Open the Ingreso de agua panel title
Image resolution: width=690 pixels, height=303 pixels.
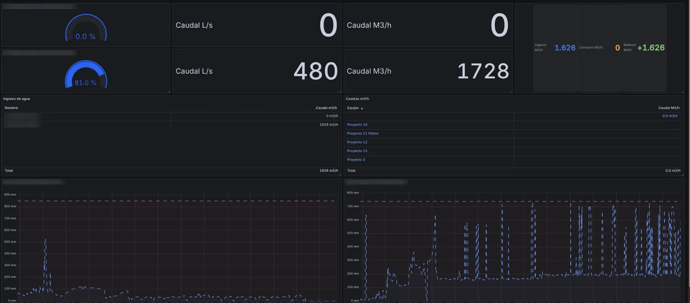tap(16, 99)
